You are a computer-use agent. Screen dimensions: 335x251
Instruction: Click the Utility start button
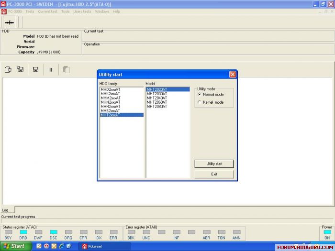pos(214,164)
